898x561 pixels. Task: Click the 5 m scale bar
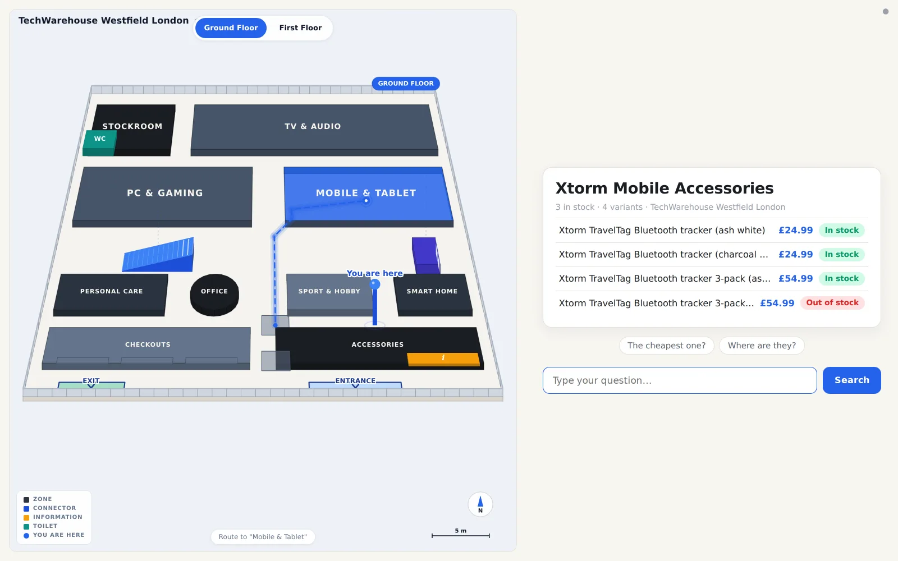461,534
